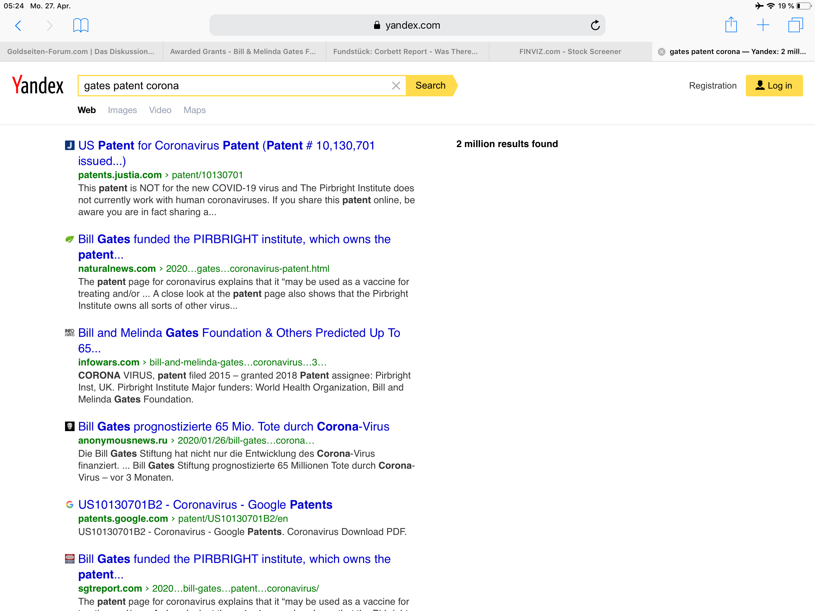The image size is (815, 611).
Task: Open the bookmarks book icon
Action: coord(80,25)
